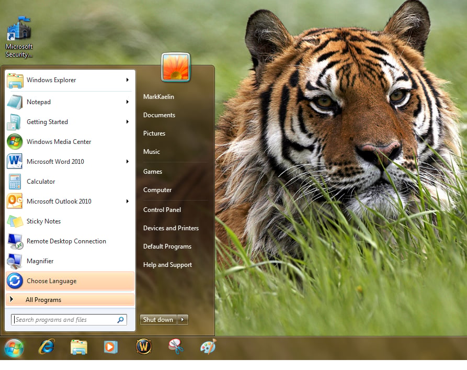Click the Microsoft Outlook 2010 icon

click(x=15, y=201)
